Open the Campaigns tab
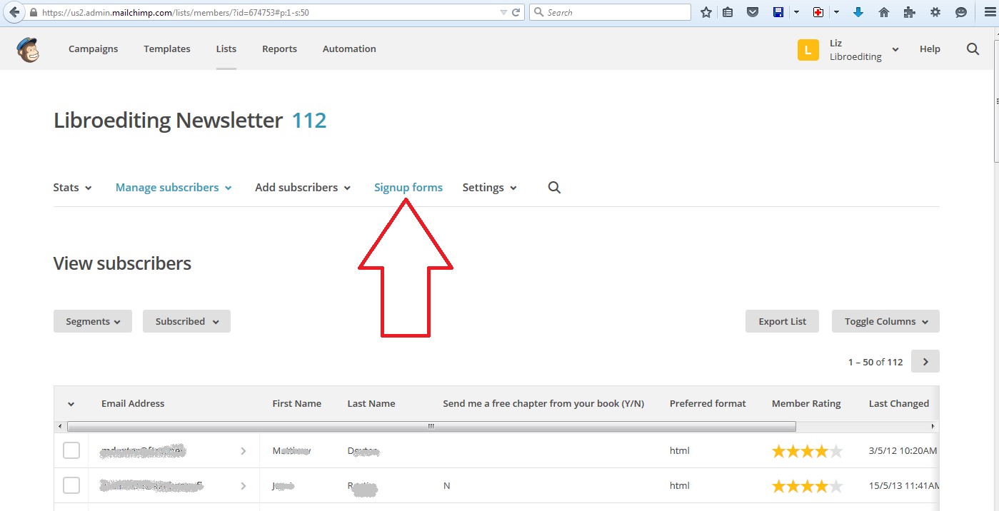 (x=94, y=49)
